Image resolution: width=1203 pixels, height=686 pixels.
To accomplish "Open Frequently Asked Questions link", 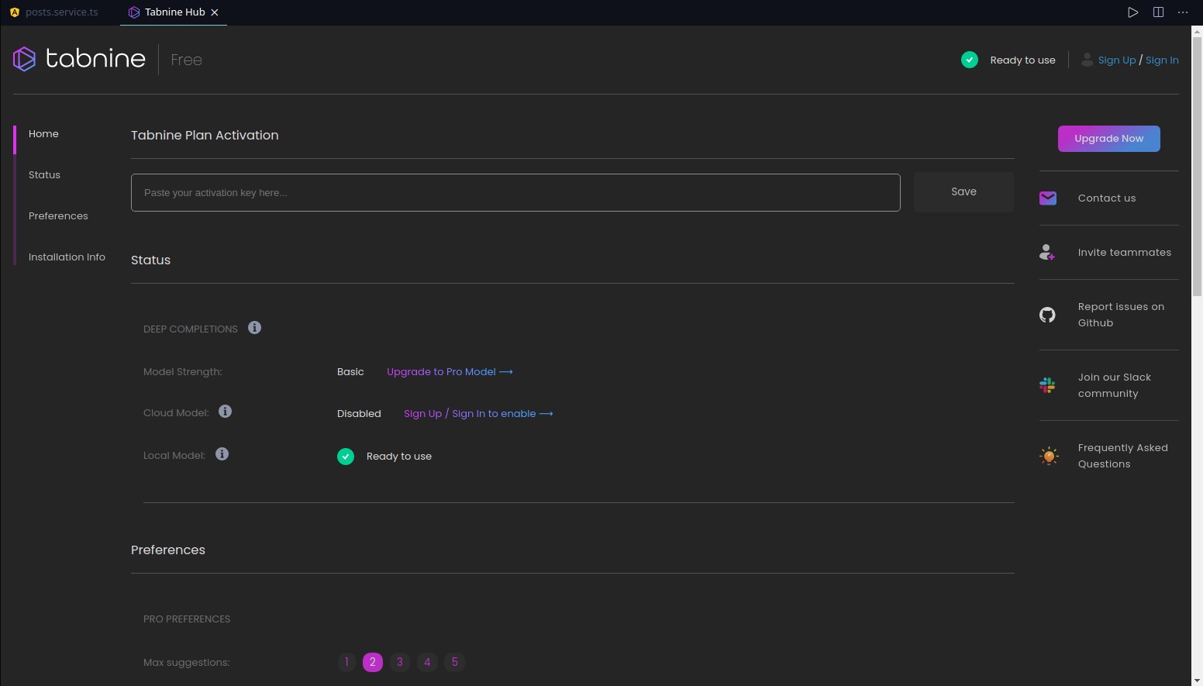I will [x=1122, y=456].
